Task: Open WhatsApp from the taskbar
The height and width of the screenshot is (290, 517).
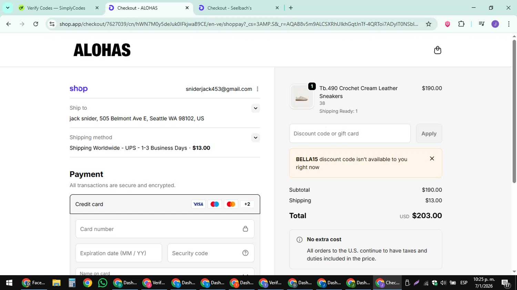Action: [102, 283]
